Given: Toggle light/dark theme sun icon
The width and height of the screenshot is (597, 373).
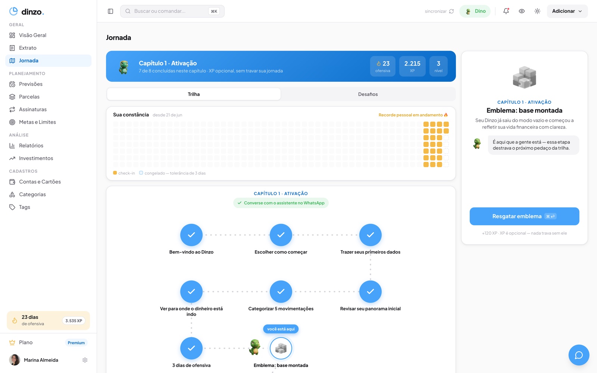Looking at the screenshot, I should click(x=537, y=11).
